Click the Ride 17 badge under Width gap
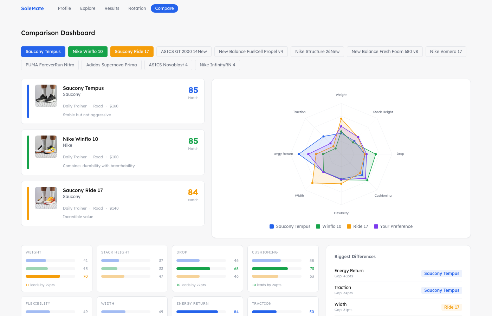 (x=452, y=307)
